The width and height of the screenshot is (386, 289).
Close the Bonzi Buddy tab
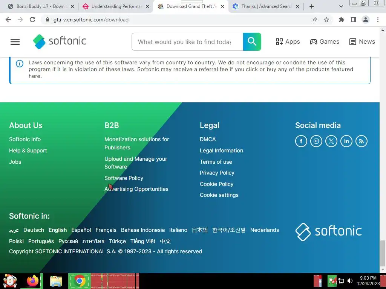click(x=72, y=6)
